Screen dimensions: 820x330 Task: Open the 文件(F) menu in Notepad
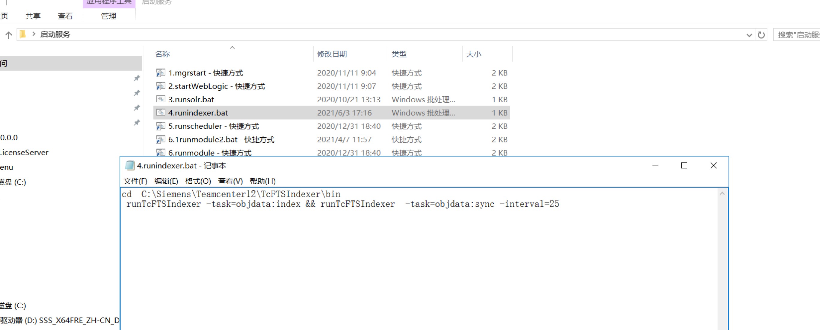click(135, 181)
